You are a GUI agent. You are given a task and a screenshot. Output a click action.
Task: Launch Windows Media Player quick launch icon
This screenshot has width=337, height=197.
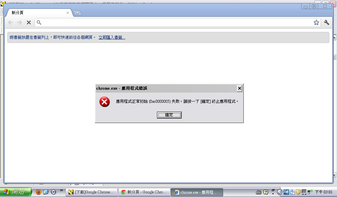point(54,192)
